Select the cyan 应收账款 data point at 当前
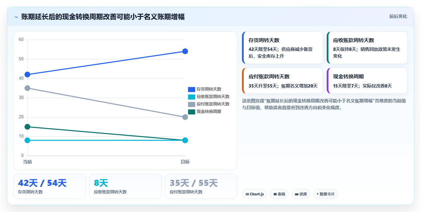Viewport: 421px width, 212px height. coord(28,140)
